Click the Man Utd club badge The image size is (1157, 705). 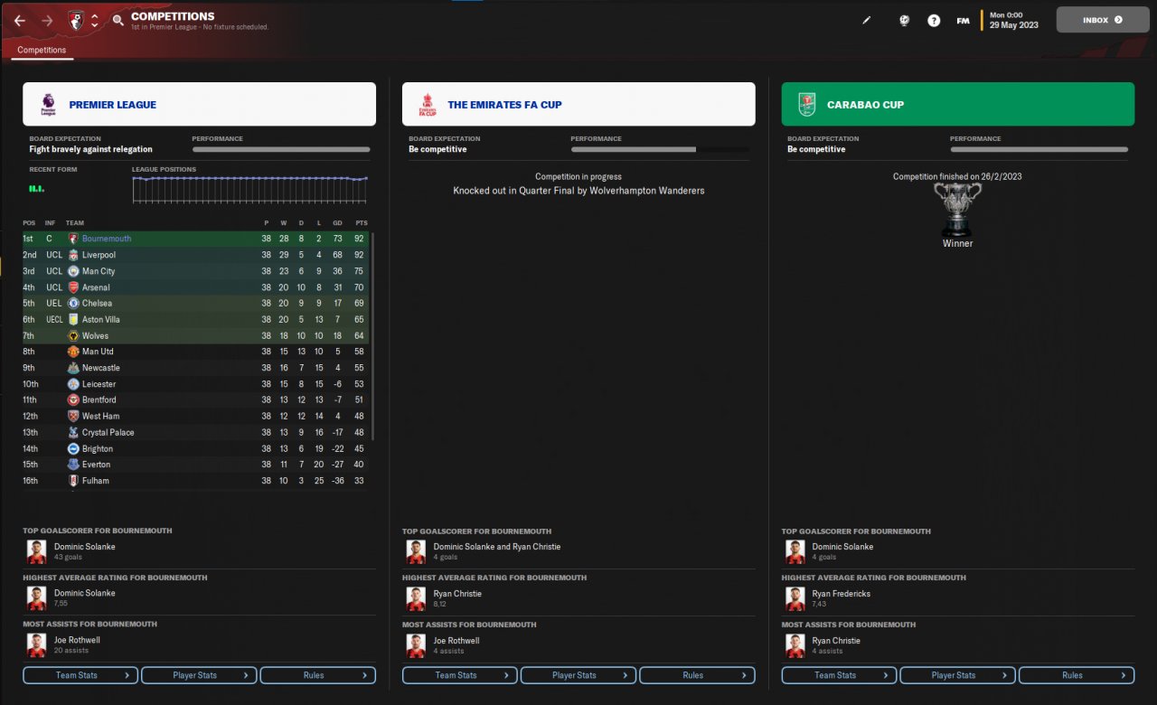pos(73,352)
